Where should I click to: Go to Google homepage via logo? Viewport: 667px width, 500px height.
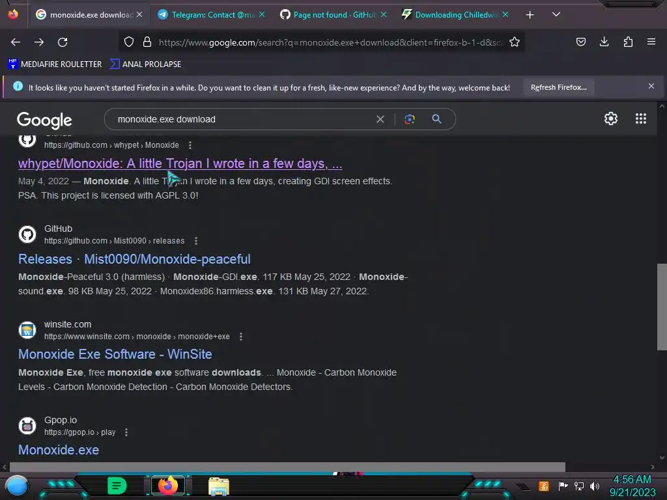point(45,120)
